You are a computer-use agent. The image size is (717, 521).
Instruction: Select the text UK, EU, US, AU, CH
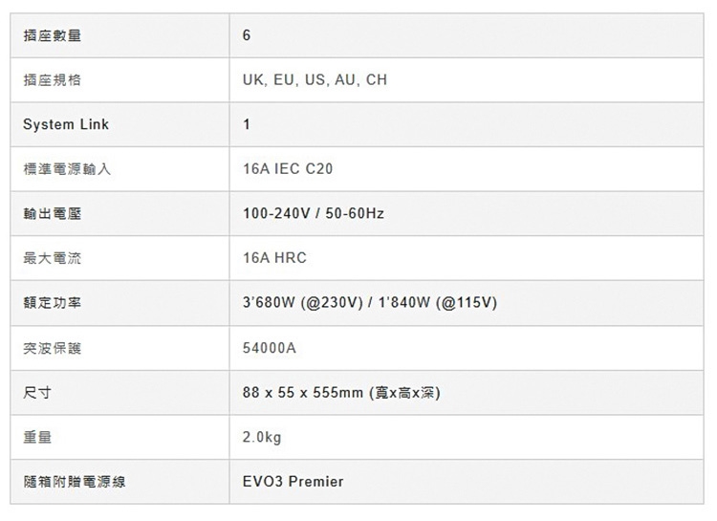coord(315,80)
